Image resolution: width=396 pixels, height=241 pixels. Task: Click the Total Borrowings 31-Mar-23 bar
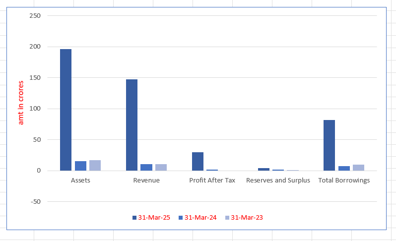[358, 168]
